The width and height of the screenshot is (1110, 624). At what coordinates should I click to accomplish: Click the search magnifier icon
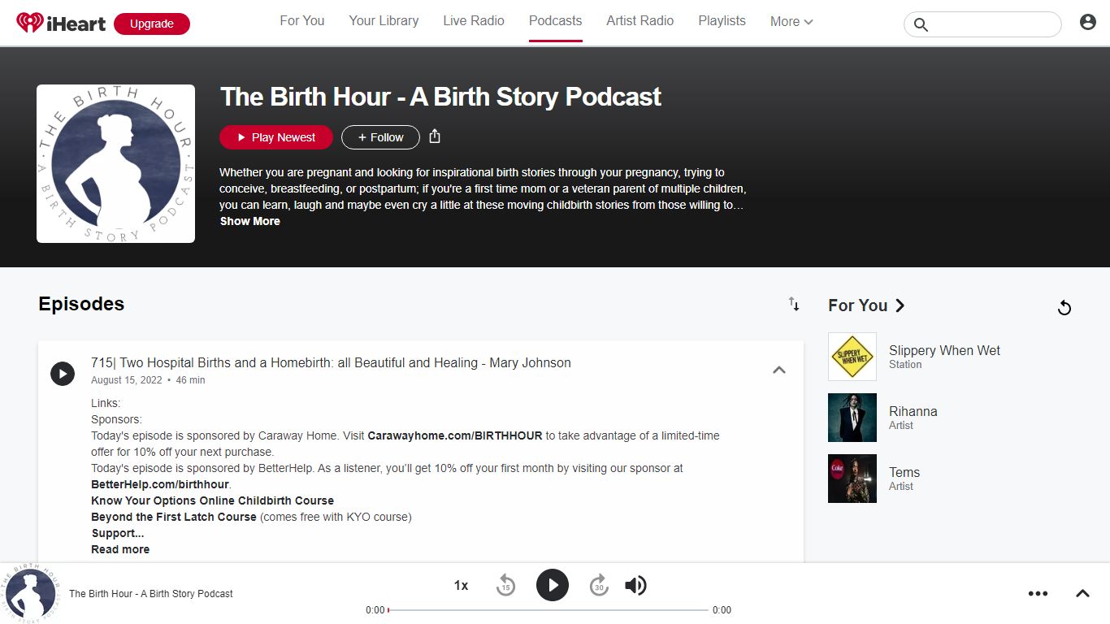tap(921, 24)
